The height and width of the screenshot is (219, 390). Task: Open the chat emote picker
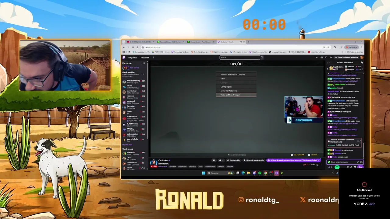[x=361, y=162]
